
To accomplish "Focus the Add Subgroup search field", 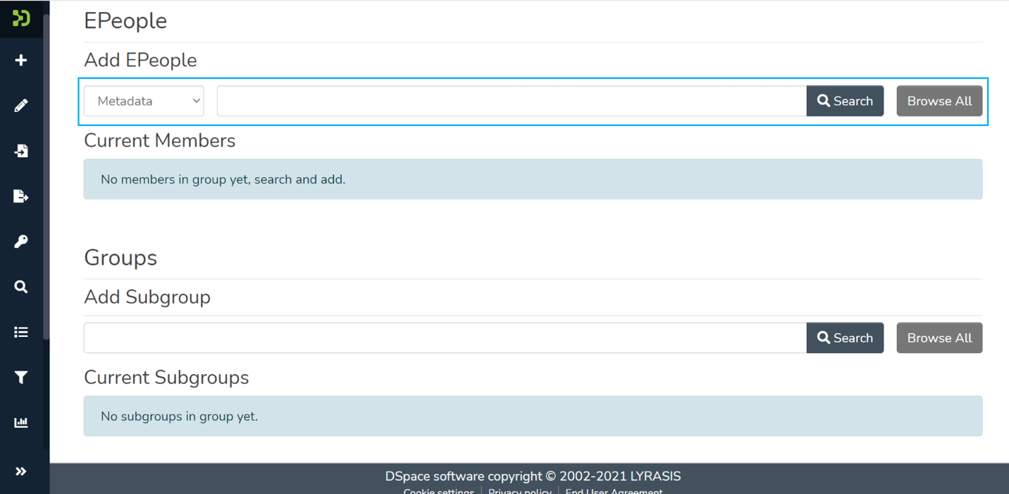I will tap(445, 338).
